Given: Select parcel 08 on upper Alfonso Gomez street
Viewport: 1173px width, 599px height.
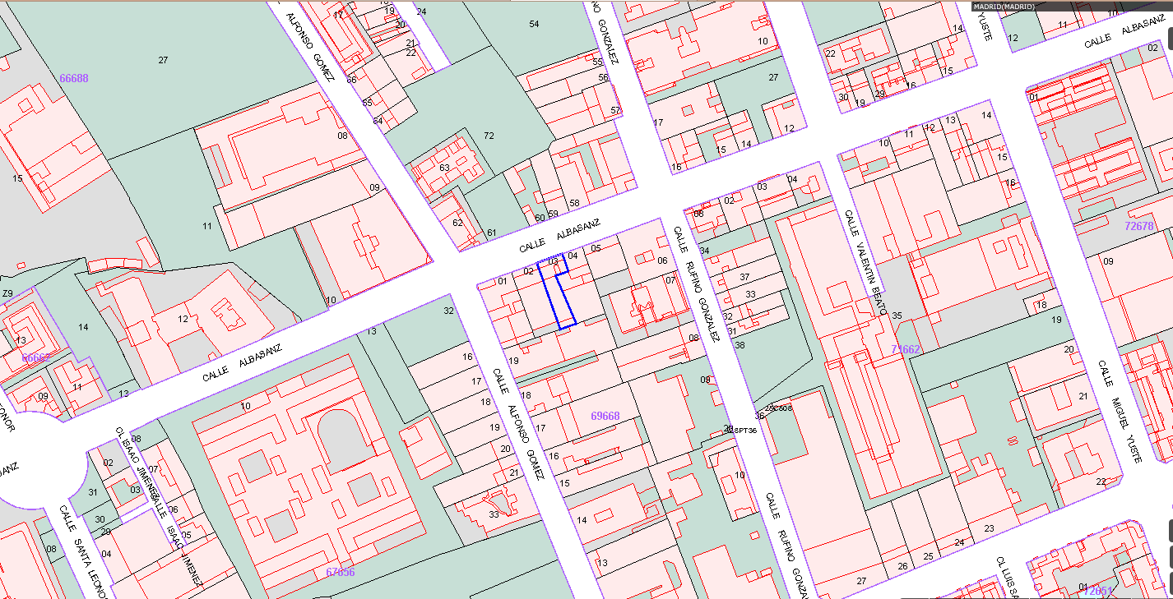Looking at the screenshot, I should 342,136.
